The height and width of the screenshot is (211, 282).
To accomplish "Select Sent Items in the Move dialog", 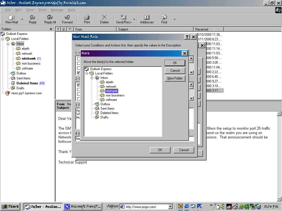I will (x=107, y=109).
